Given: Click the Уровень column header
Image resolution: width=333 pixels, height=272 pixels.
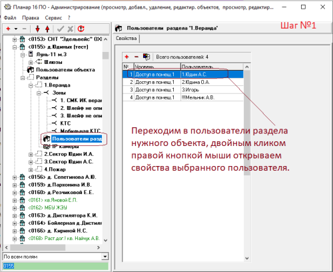Looking at the screenshot, I should click(x=157, y=67).
